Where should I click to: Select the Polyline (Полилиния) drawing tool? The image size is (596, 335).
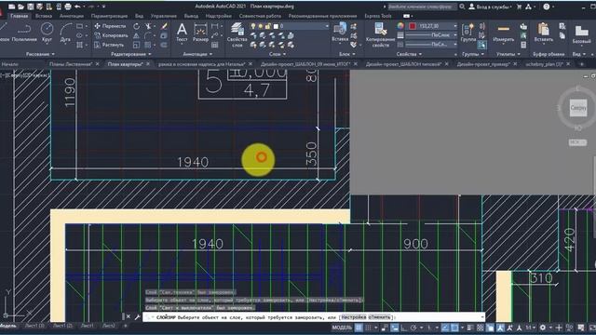point(24,33)
